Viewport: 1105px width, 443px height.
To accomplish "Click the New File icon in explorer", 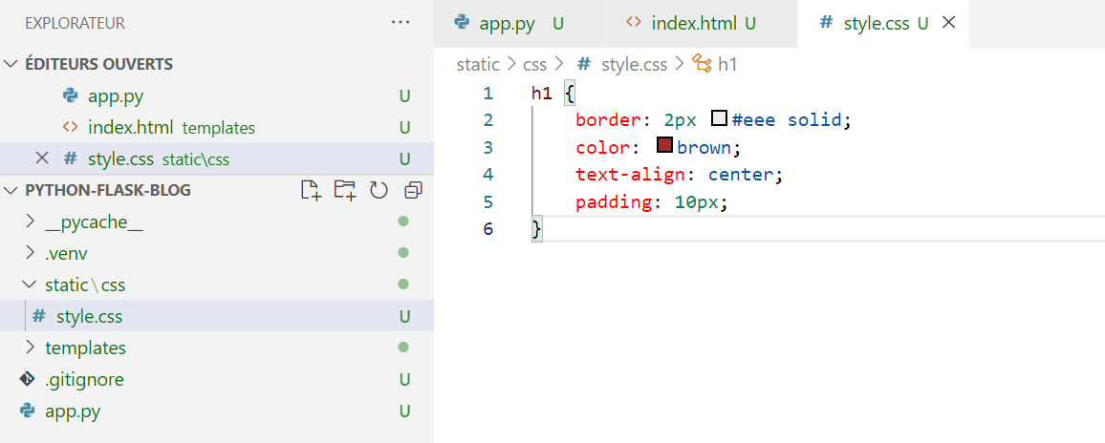I will point(311,190).
